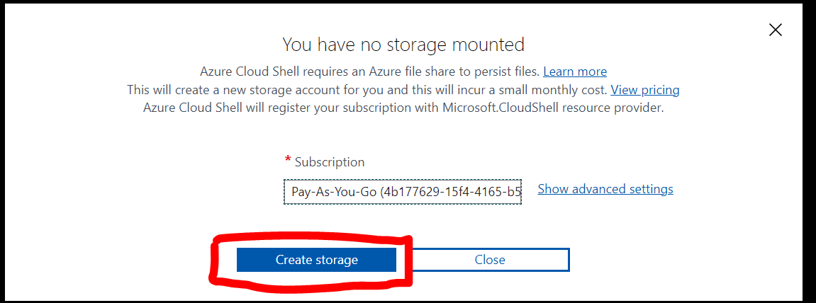Click the subscription ID starting with 4b177629
Image resolution: width=816 pixels, height=303 pixels.
click(x=454, y=192)
